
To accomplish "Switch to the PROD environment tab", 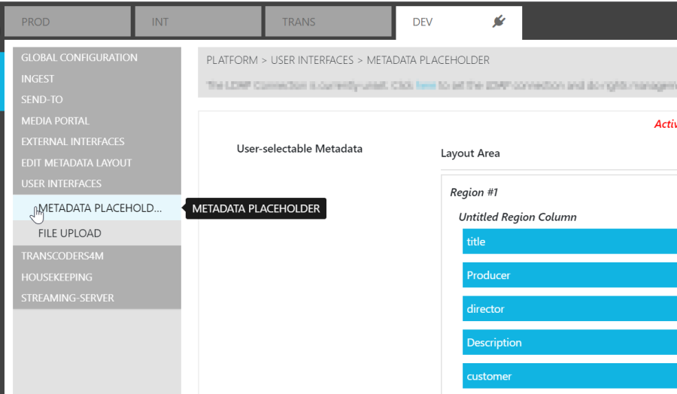I will pyautogui.click(x=66, y=22).
